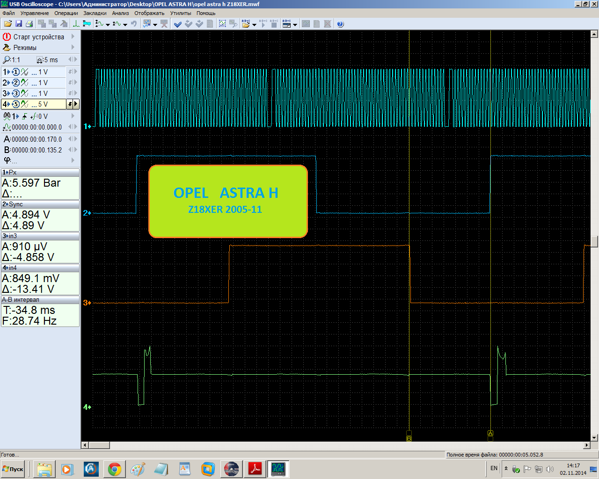Click the blue chart analysis toolbar icon
This screenshot has height=479, width=599.
click(147, 24)
